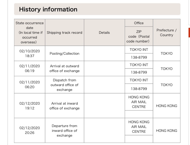Click the 02/10/2020 18:37 date cell
Screen dimensions: 190x145
pos(30,54)
